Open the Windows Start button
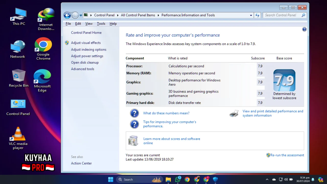This screenshot has height=184, width=327. (111, 179)
